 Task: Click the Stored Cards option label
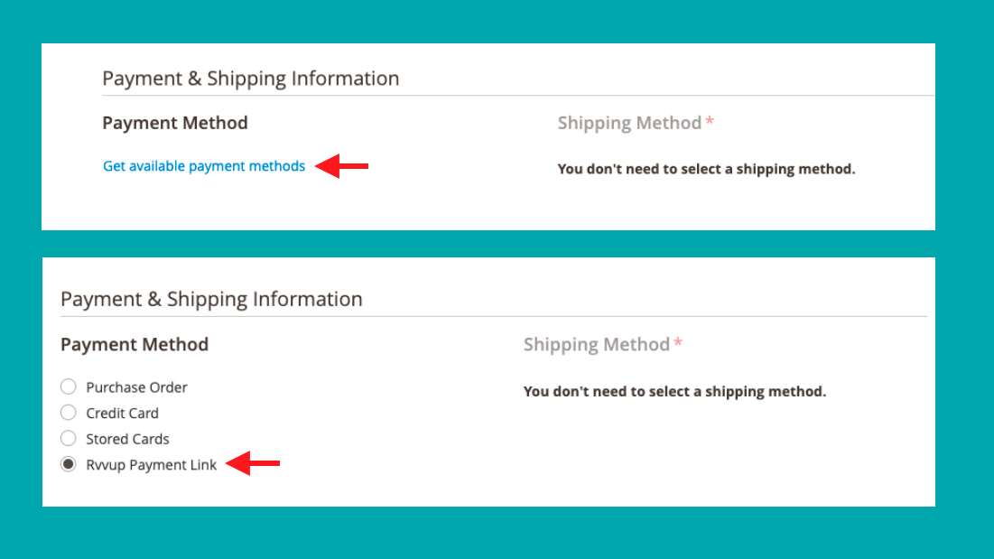(127, 439)
